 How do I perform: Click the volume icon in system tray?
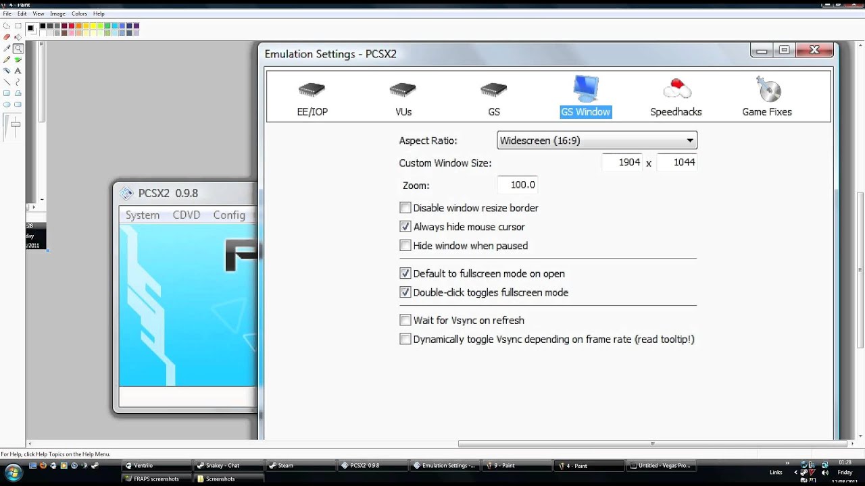click(825, 473)
